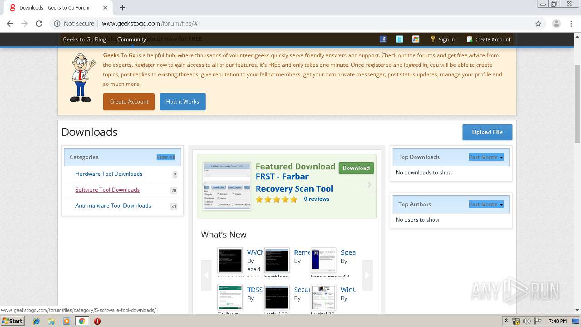Click system clock 7:48 PM
581x327 pixels.
pos(557,321)
